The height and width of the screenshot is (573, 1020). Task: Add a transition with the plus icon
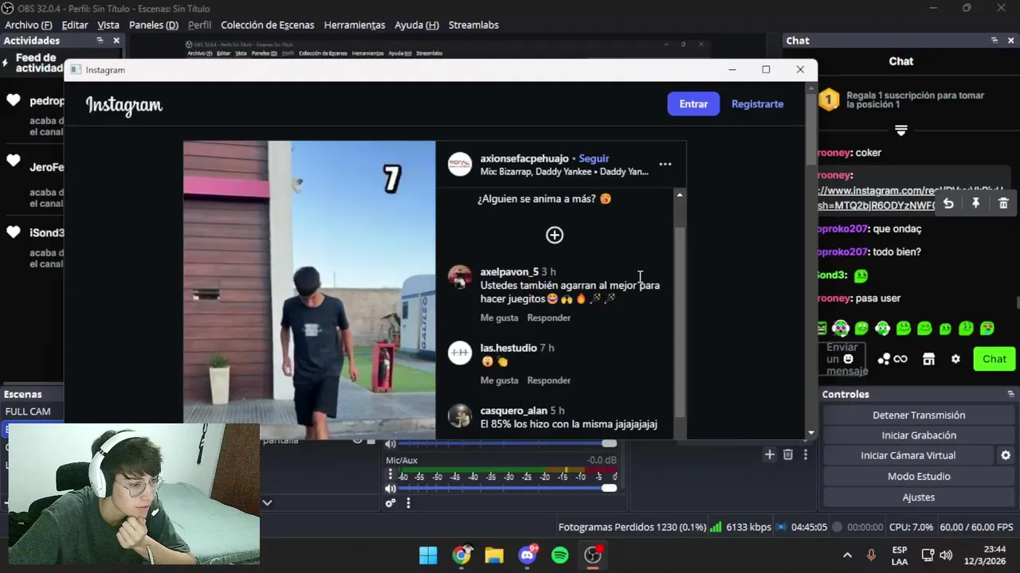coord(769,454)
